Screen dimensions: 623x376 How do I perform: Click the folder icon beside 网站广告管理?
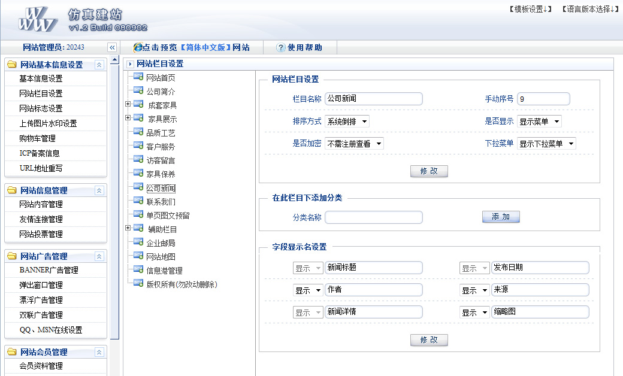pos(11,256)
